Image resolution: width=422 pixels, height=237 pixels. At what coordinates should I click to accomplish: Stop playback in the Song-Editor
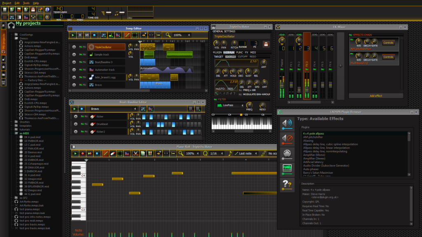point(94,35)
